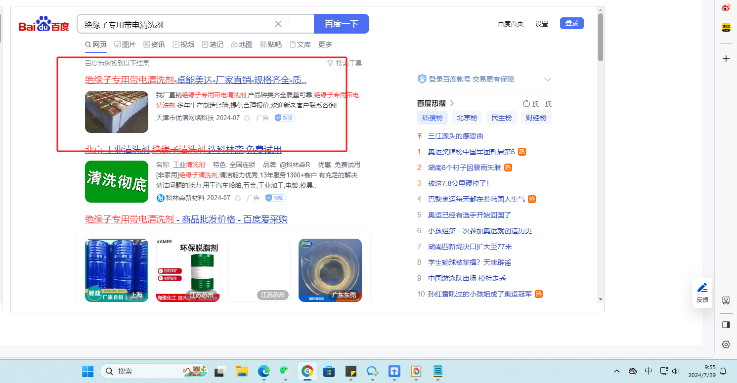
Task: Switch to the 资讯 tab
Action: pos(154,44)
